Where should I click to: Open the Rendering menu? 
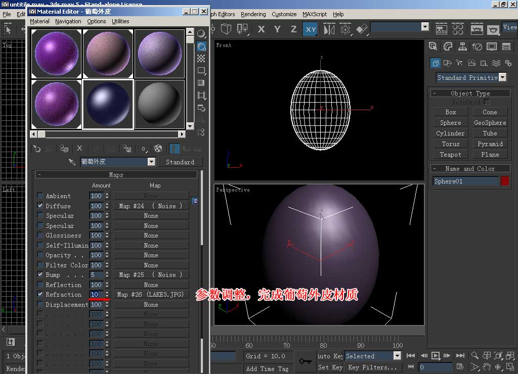pyautogui.click(x=253, y=14)
